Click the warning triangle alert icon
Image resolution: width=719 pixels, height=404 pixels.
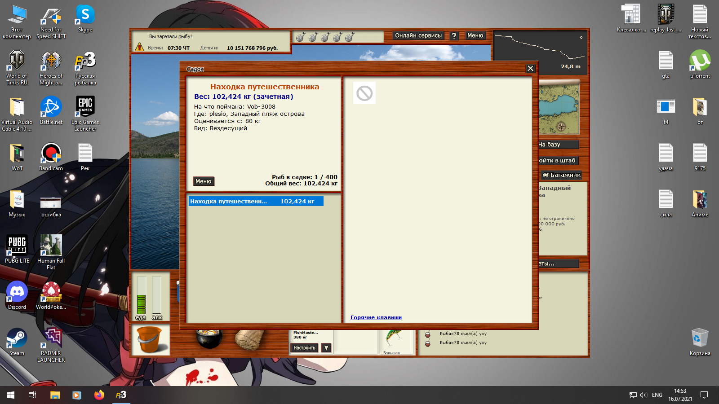139,47
